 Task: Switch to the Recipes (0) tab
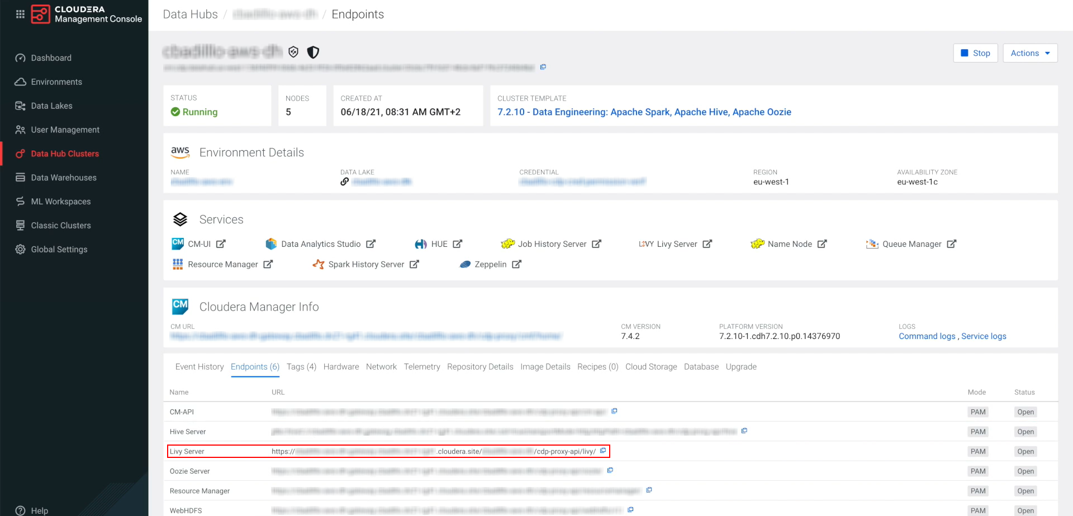[x=598, y=367]
